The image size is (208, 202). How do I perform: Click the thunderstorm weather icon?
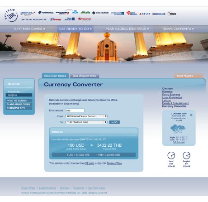(178, 129)
